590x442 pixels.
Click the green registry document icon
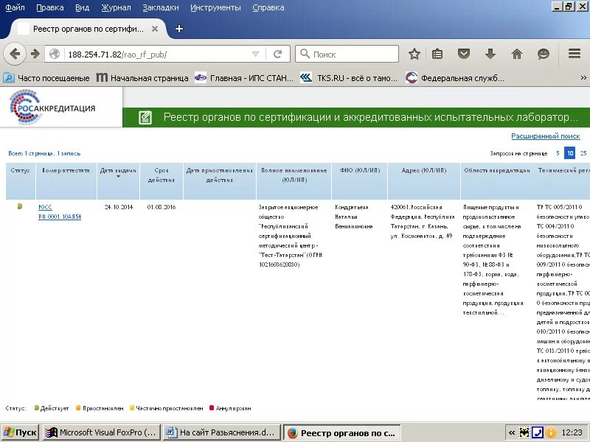(x=145, y=117)
